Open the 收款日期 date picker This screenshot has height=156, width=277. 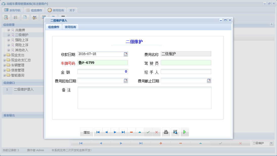coord(125,54)
